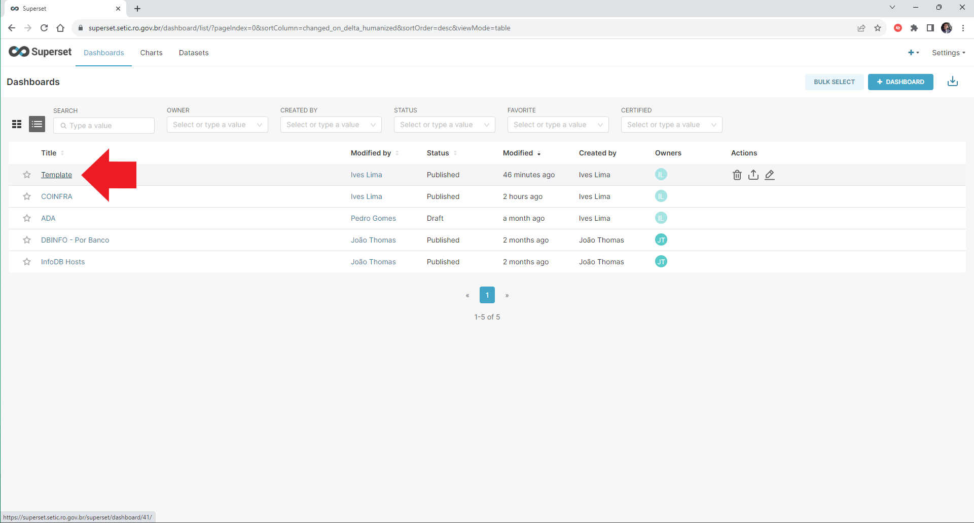This screenshot has height=523, width=974.
Task: Click the Bulk Select button
Action: (x=834, y=82)
